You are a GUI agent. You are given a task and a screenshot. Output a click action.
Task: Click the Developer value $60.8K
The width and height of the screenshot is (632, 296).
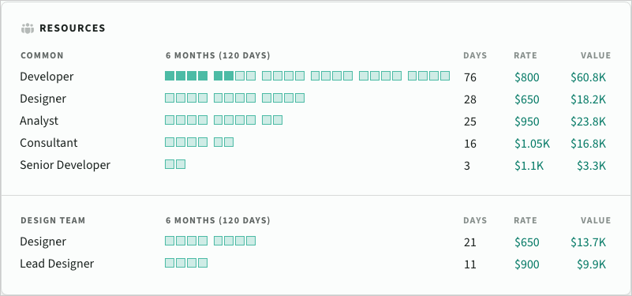coord(588,77)
